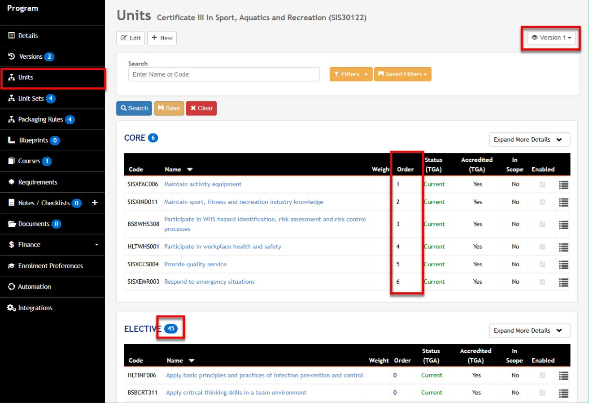The height and width of the screenshot is (403, 589).
Task: Toggle Enabled checkbox for SISXFAC006
Action: click(542, 184)
